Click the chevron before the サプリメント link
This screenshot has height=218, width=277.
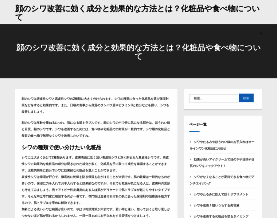coord(190,194)
